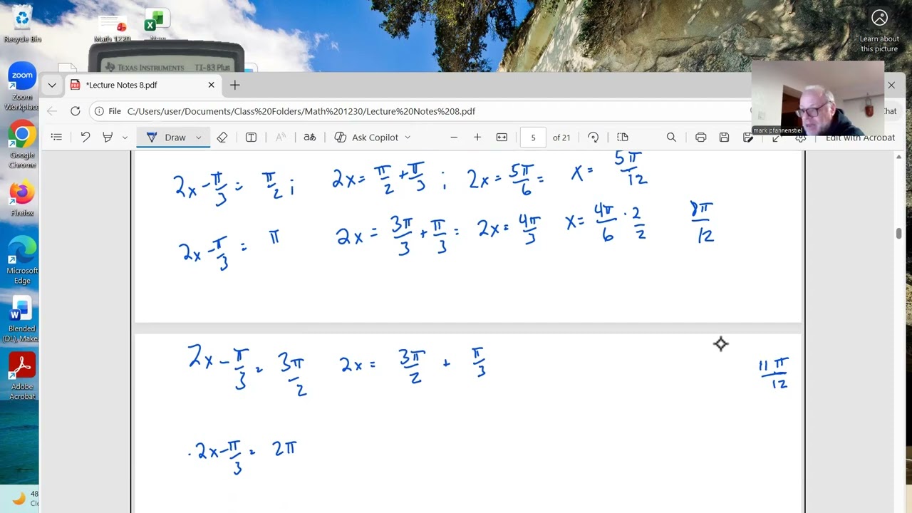Close the Lecture Notes 8.pdf tab

tap(211, 85)
